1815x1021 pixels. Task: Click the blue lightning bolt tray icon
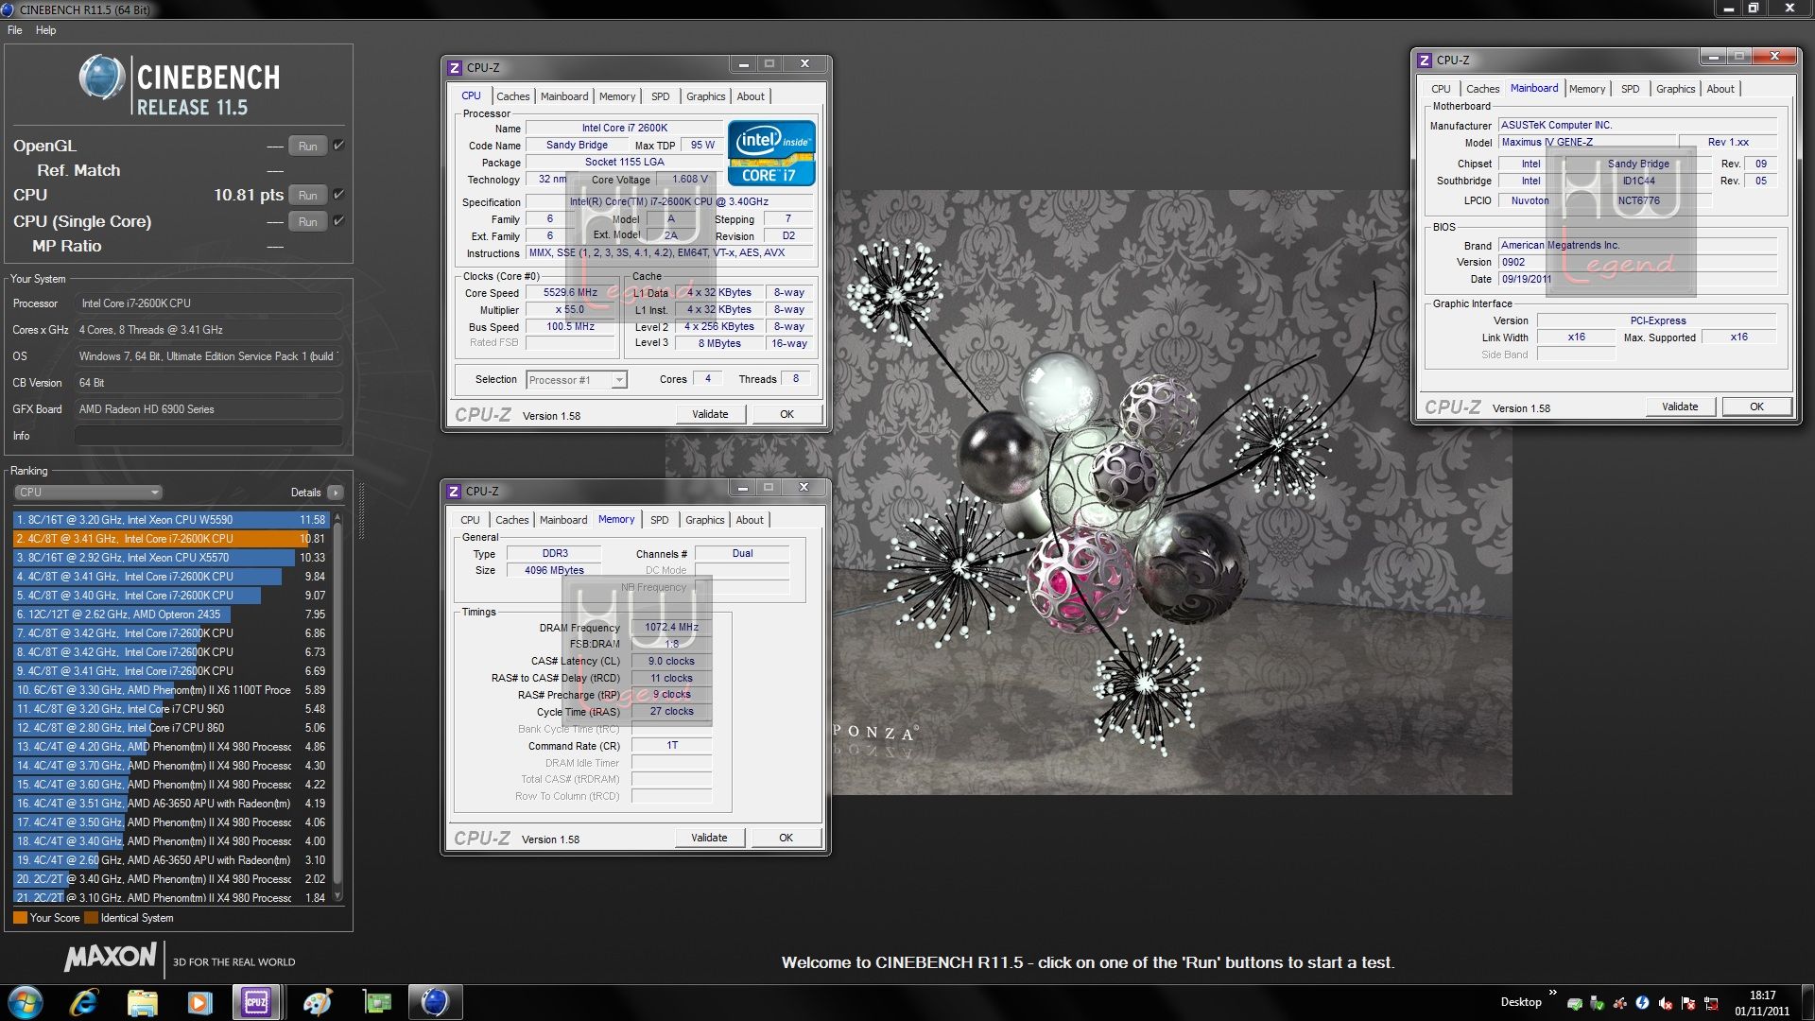pyautogui.click(x=1643, y=1003)
